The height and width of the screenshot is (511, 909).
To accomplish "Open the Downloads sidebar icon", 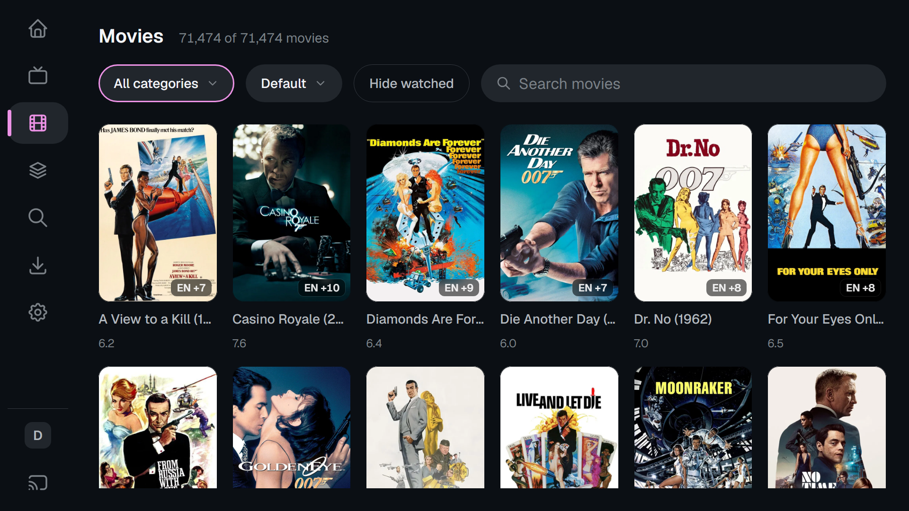I will click(38, 265).
